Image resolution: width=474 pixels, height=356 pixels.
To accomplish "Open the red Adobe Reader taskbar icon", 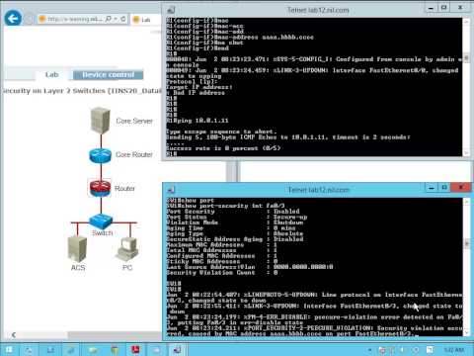I will [135, 349].
